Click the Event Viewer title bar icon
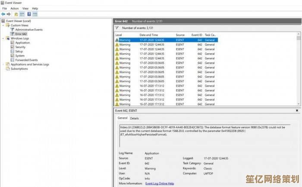Image resolution: width=302 pixels, height=187 pixels. (2, 3)
